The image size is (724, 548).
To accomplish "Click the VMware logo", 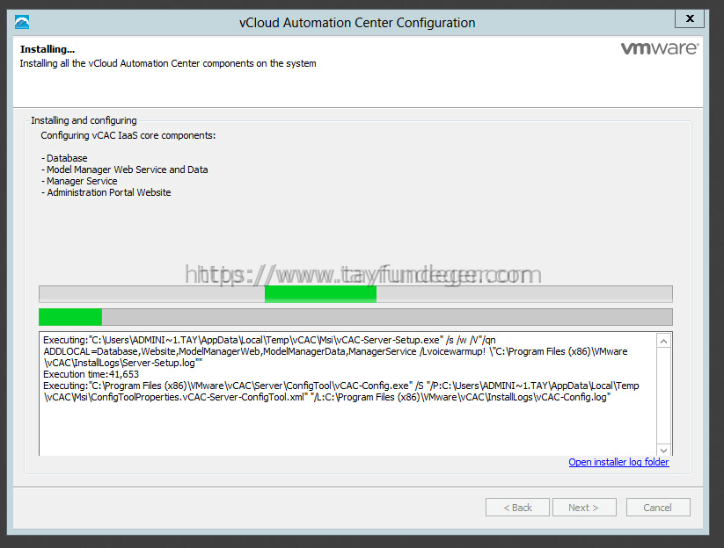I will tap(660, 48).
